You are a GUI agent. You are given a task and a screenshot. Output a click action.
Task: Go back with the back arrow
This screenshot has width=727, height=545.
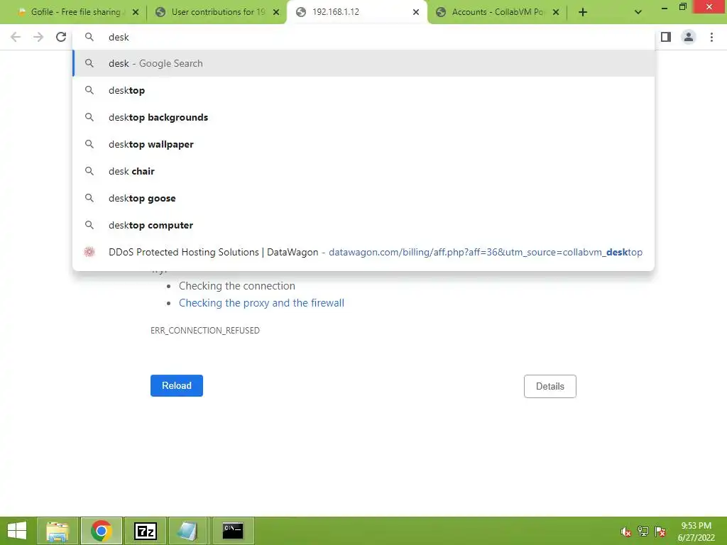pos(16,37)
